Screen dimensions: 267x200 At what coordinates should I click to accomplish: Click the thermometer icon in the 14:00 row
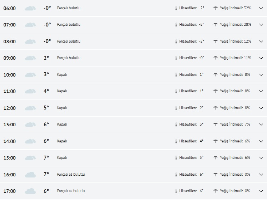click(176, 141)
